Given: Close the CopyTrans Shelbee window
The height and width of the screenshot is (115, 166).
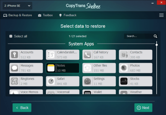Looking at the screenshot, I should pyautogui.click(x=161, y=2).
